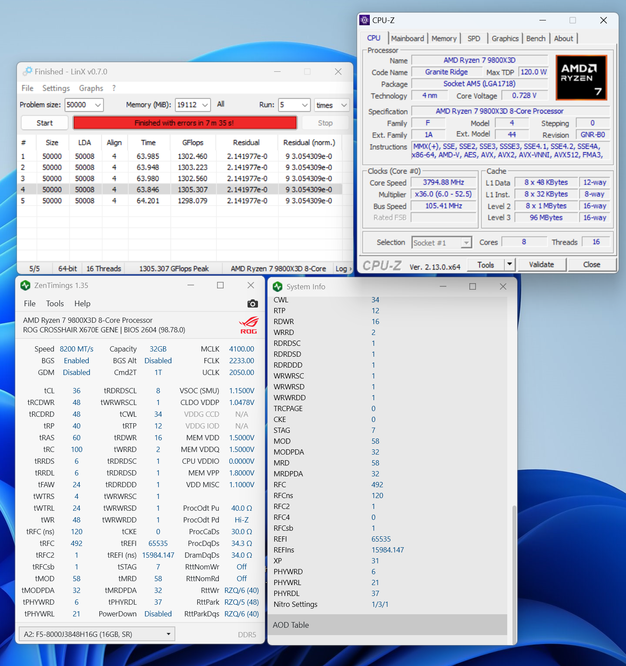Screen dimensions: 626x666
Task: Click the Validate button in CPU-Z
Action: click(x=542, y=264)
